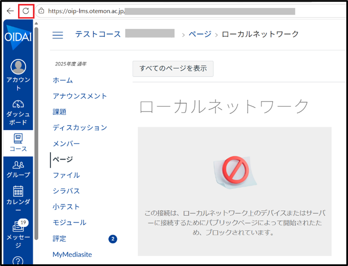Viewport: 348px width, 266px height.
Task: Go back with the browser back arrow
Action: click(10, 11)
